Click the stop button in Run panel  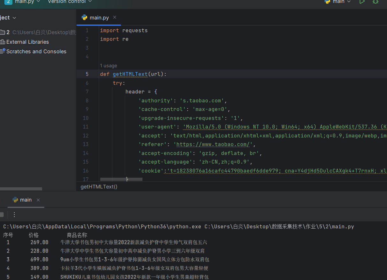[x=2, y=215]
